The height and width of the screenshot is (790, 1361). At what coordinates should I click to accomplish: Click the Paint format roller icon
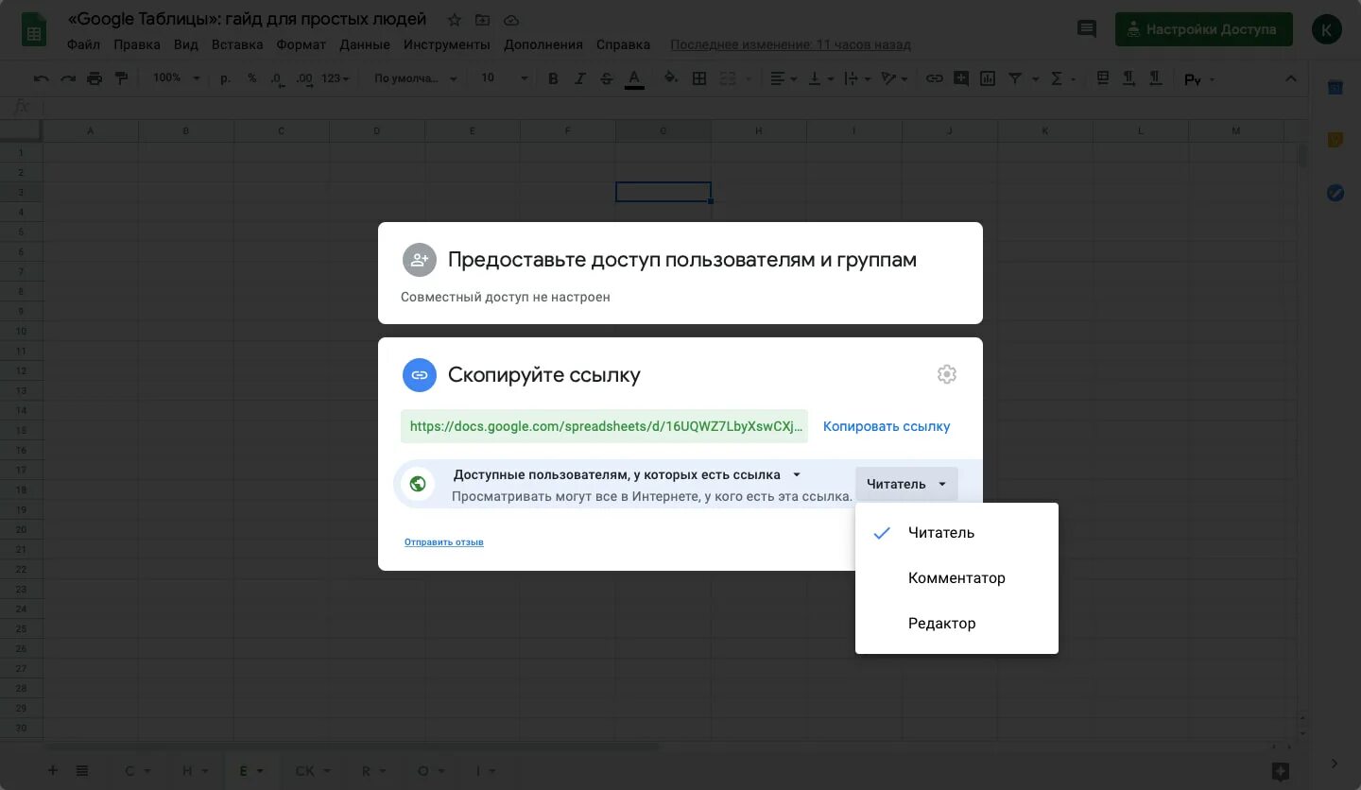121,78
